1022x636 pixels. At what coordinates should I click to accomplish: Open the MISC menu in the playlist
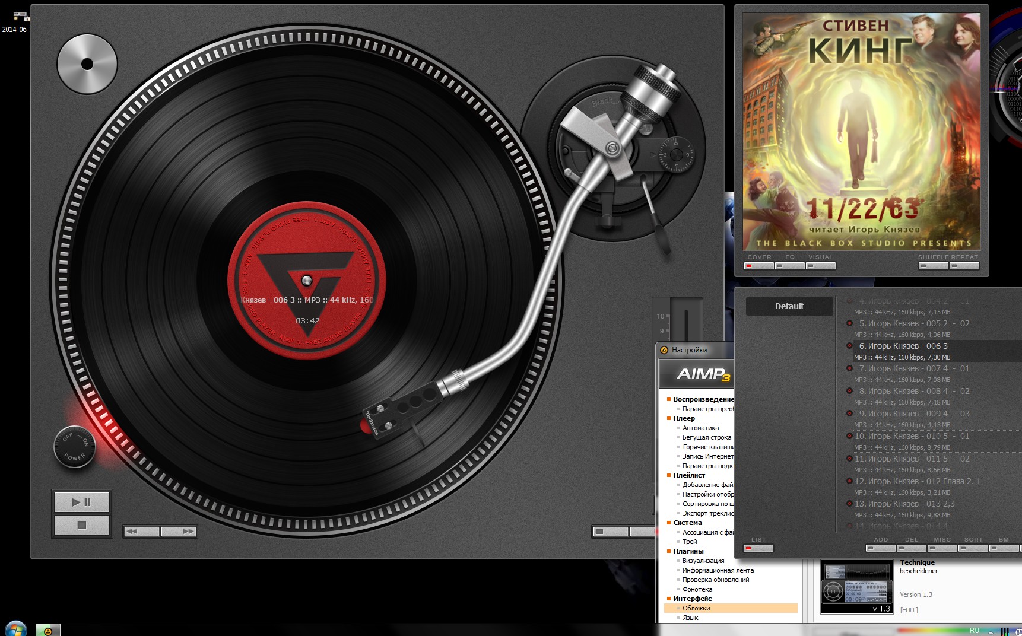tap(942, 548)
